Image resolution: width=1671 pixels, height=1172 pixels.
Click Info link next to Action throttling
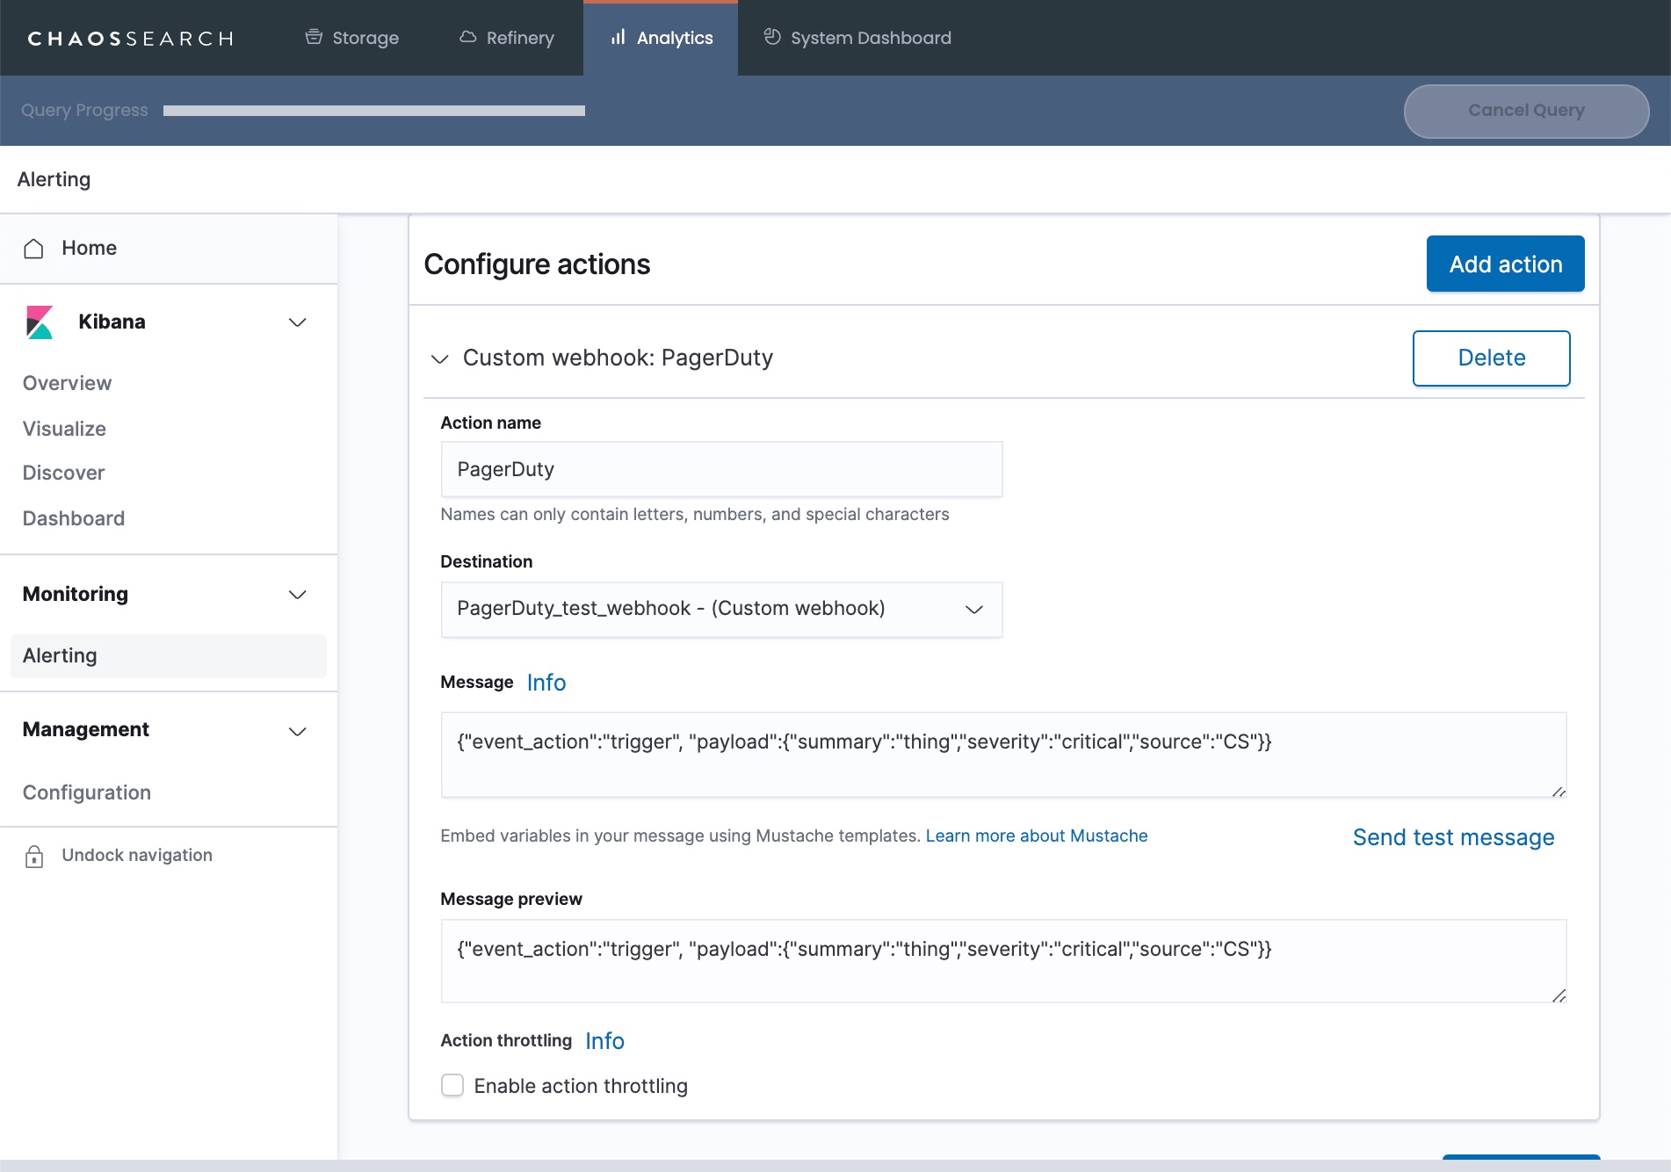(604, 1041)
